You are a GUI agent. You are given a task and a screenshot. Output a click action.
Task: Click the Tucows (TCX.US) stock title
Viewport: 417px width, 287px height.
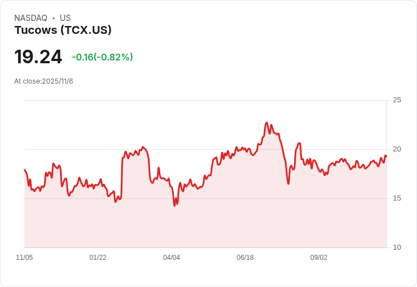click(x=63, y=30)
